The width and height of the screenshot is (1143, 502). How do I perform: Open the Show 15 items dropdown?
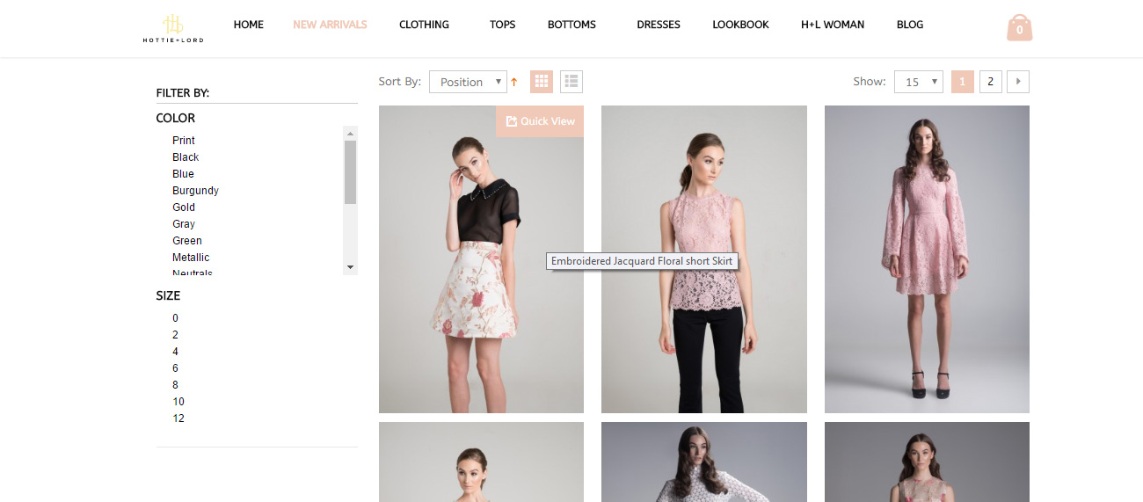[x=919, y=82]
